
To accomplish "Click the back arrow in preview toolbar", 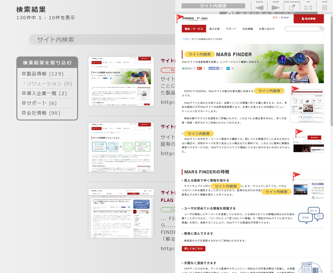I will click(259, 8).
